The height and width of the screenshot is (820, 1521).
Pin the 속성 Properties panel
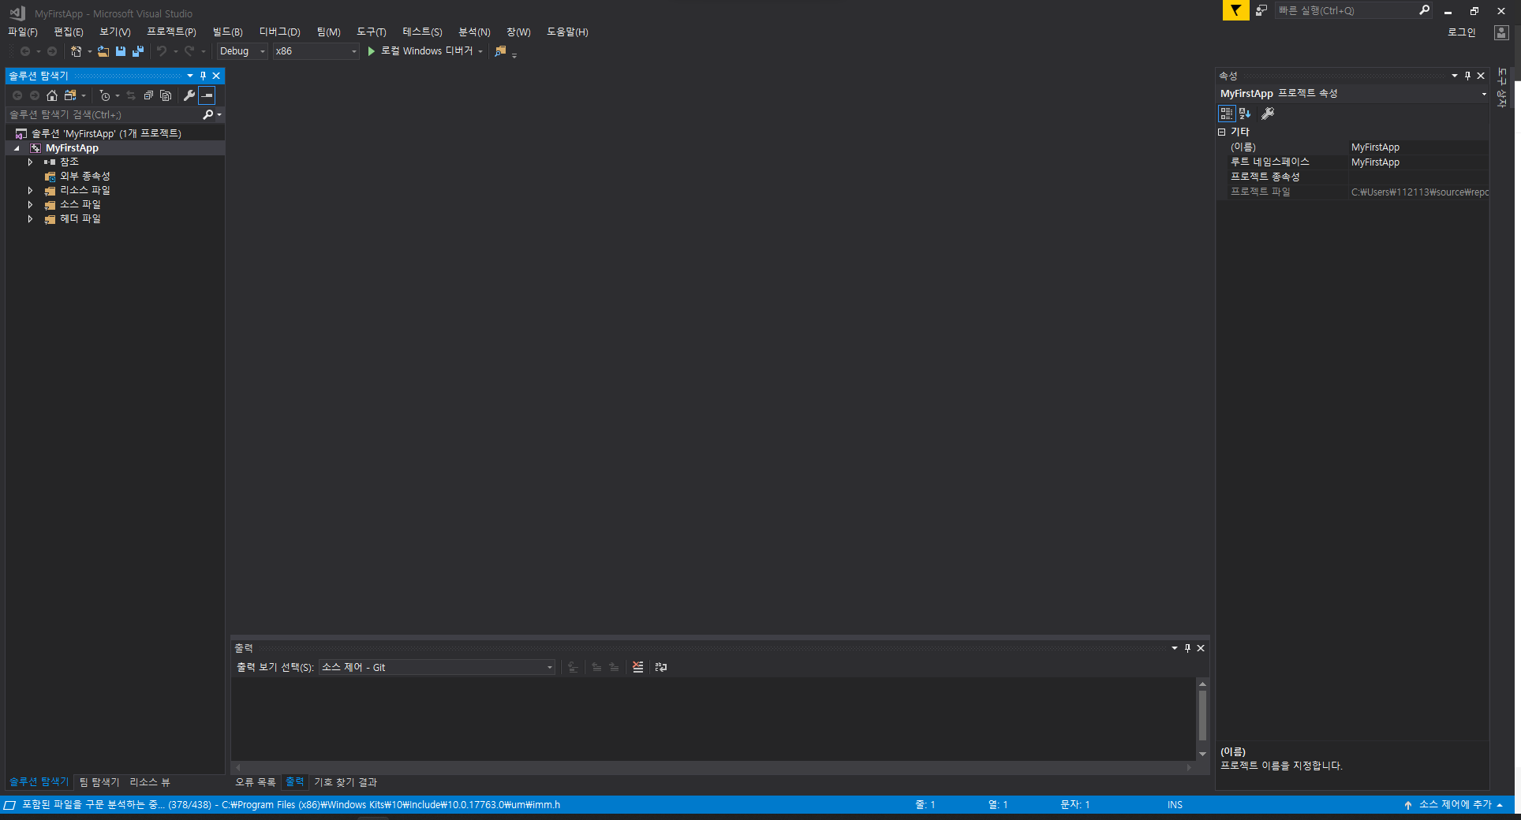click(x=1467, y=76)
